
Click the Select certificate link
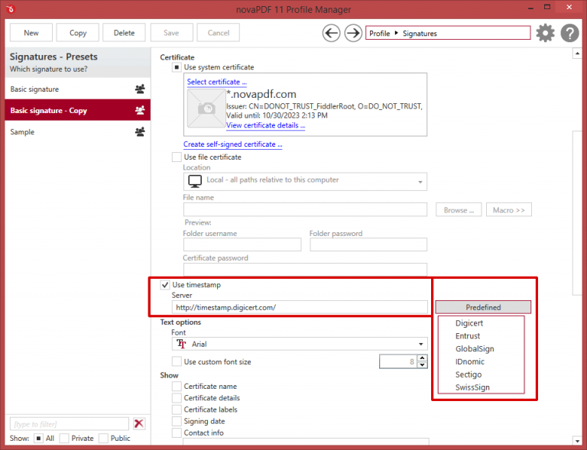[x=217, y=82]
